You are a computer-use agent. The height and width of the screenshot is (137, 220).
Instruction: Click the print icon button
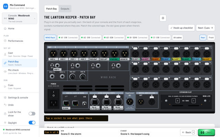(163, 18)
